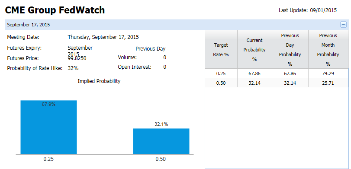Click the Previous Month Probability % header
The width and height of the screenshot is (351, 169).
[328, 50]
